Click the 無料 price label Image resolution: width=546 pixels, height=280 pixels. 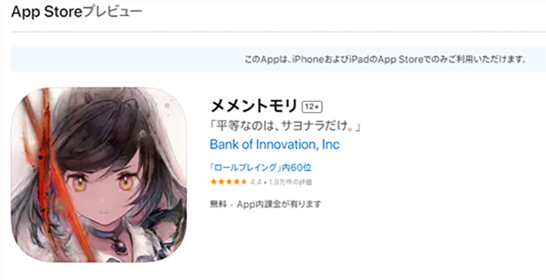pyautogui.click(x=218, y=204)
